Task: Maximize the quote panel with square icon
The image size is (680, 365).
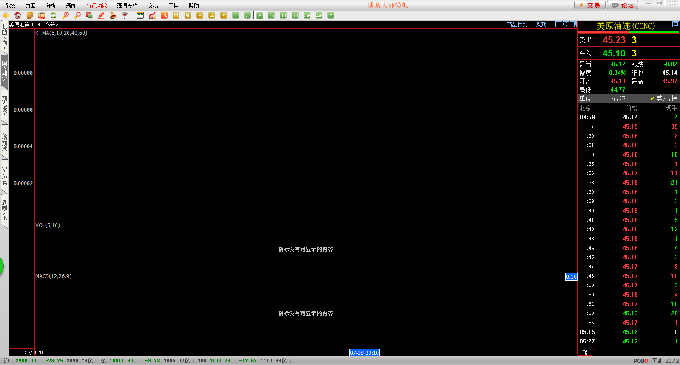Action: pyautogui.click(x=675, y=24)
